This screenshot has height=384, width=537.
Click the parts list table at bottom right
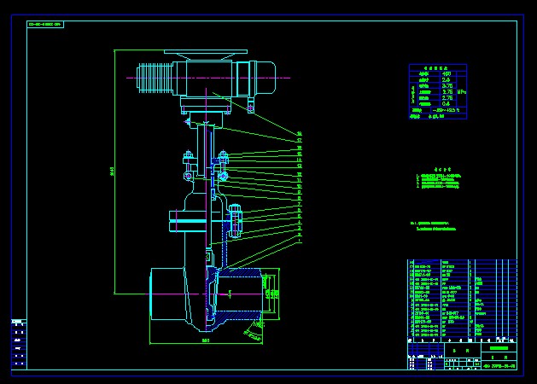pyautogui.click(x=461, y=299)
